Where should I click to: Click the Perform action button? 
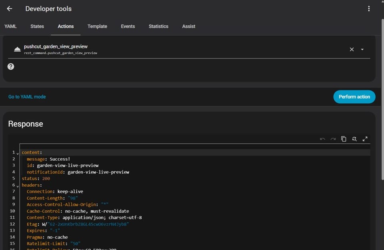[354, 97]
